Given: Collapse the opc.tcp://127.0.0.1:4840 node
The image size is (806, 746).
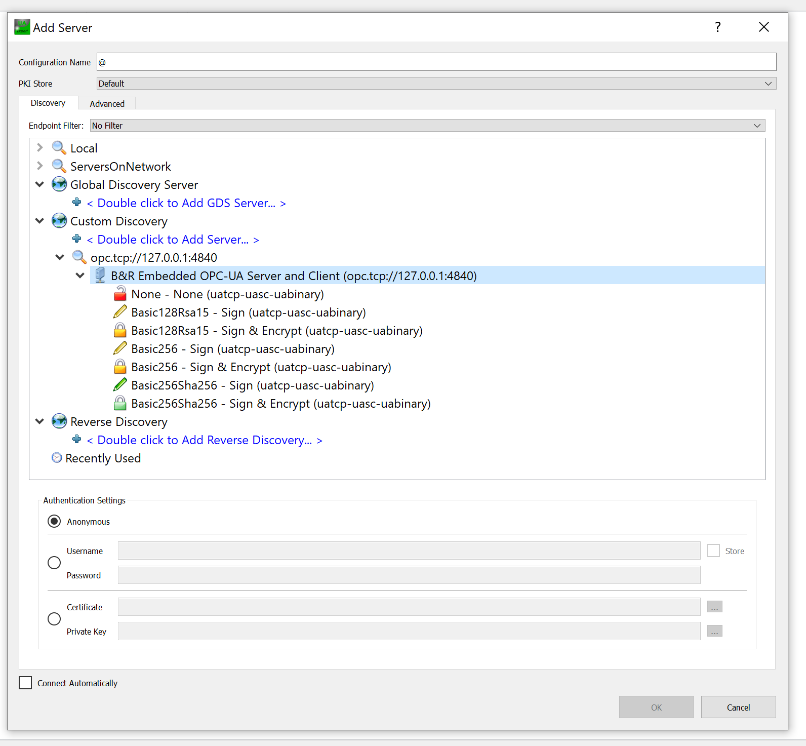Looking at the screenshot, I should coord(60,257).
